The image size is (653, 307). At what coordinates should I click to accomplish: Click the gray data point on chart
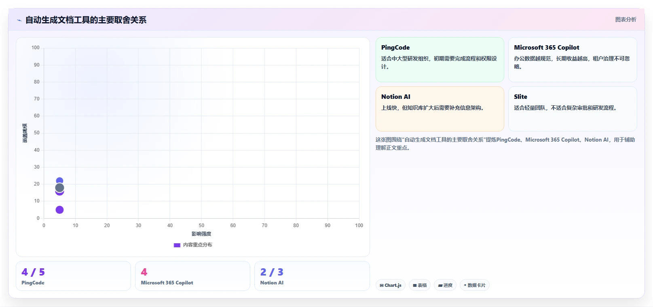tap(59, 188)
